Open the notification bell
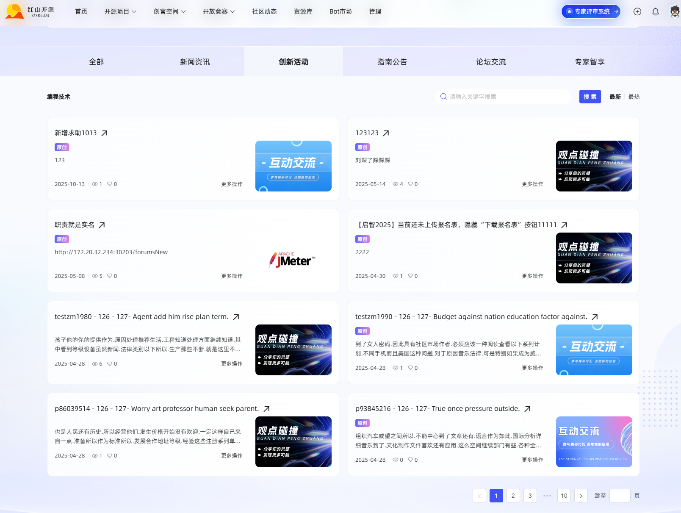The image size is (681, 513). (656, 11)
